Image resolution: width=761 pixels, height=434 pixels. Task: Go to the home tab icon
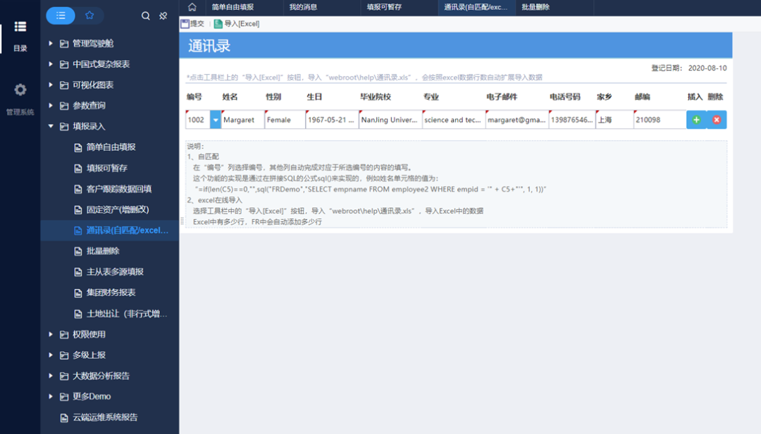(192, 7)
